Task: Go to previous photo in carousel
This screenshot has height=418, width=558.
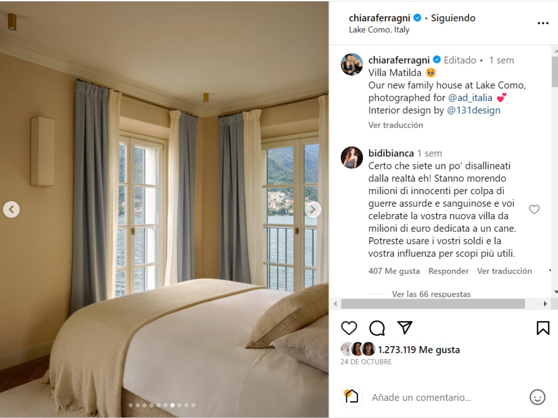Action: tap(11, 209)
